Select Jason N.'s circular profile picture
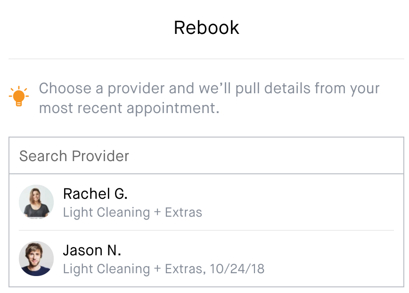This screenshot has width=409, height=293. tap(36, 258)
